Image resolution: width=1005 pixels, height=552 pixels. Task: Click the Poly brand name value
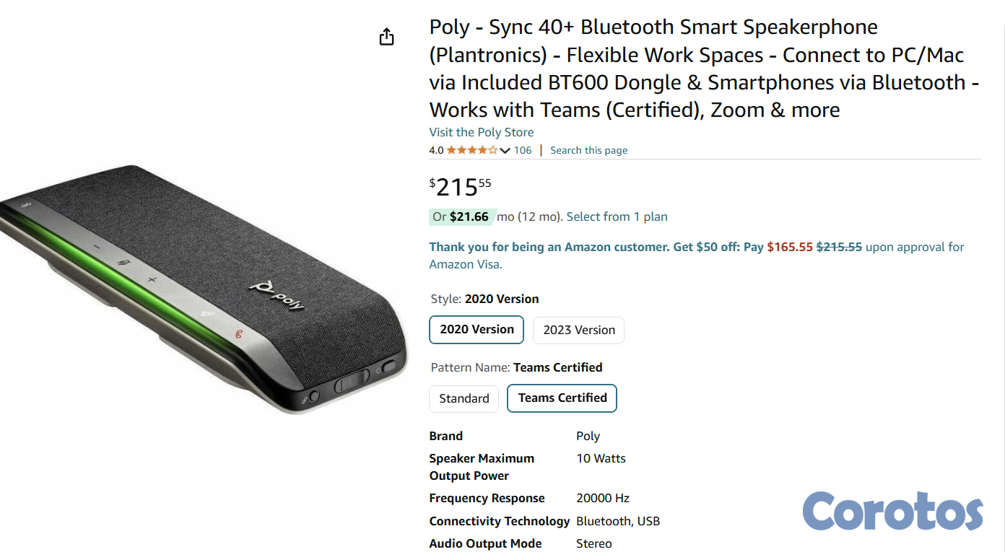click(x=586, y=436)
